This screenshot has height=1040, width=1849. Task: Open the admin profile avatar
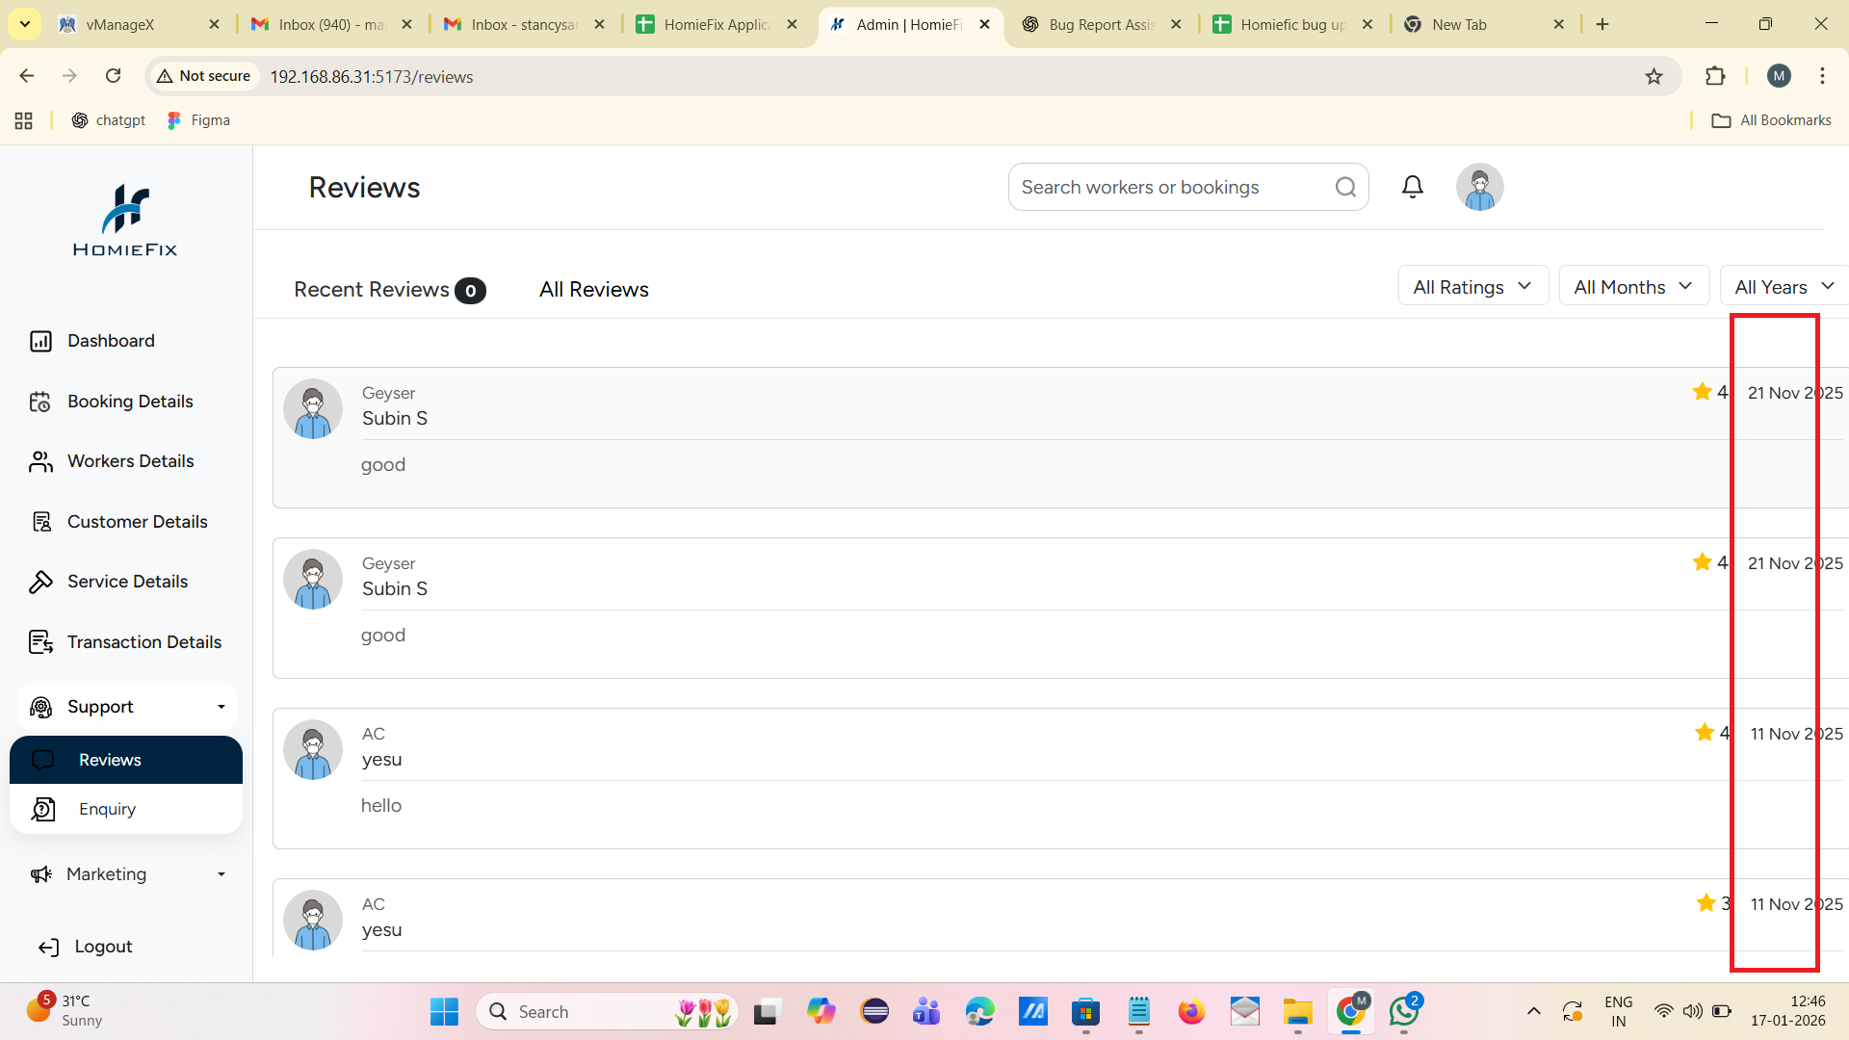(1479, 187)
